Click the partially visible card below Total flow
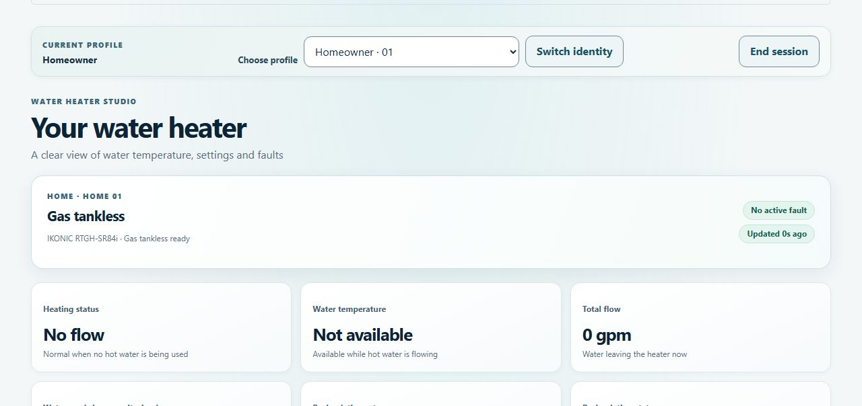Viewport: 862px width, 406px height. tap(700, 394)
